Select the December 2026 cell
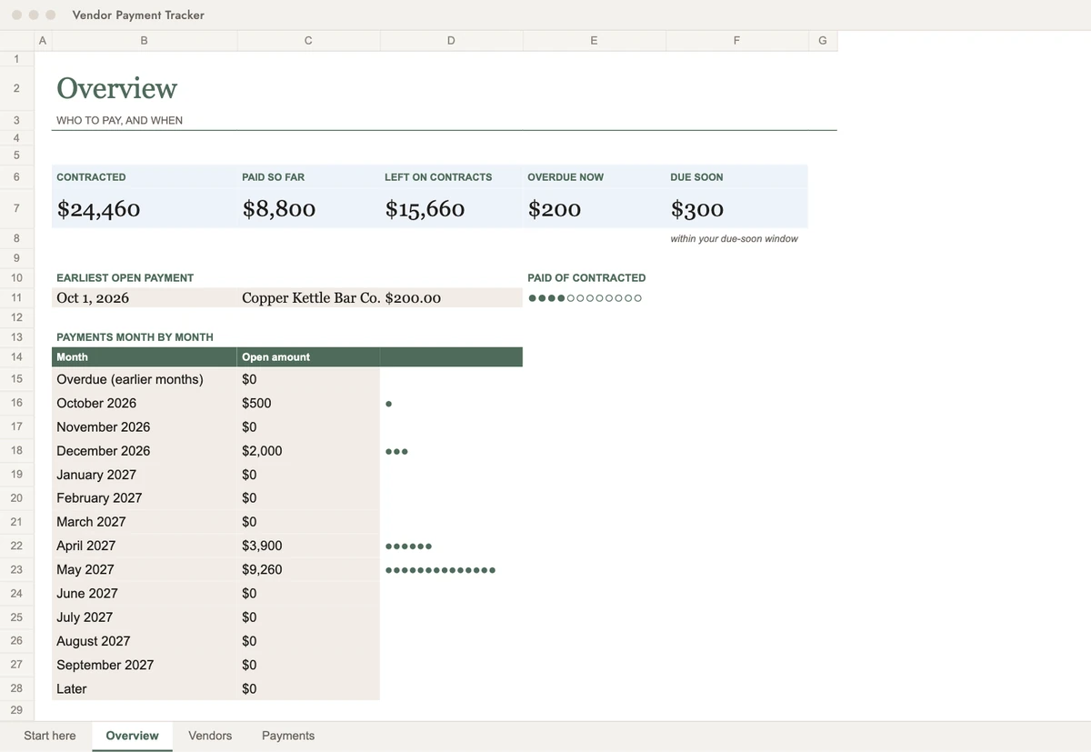This screenshot has height=752, width=1091. 104,450
